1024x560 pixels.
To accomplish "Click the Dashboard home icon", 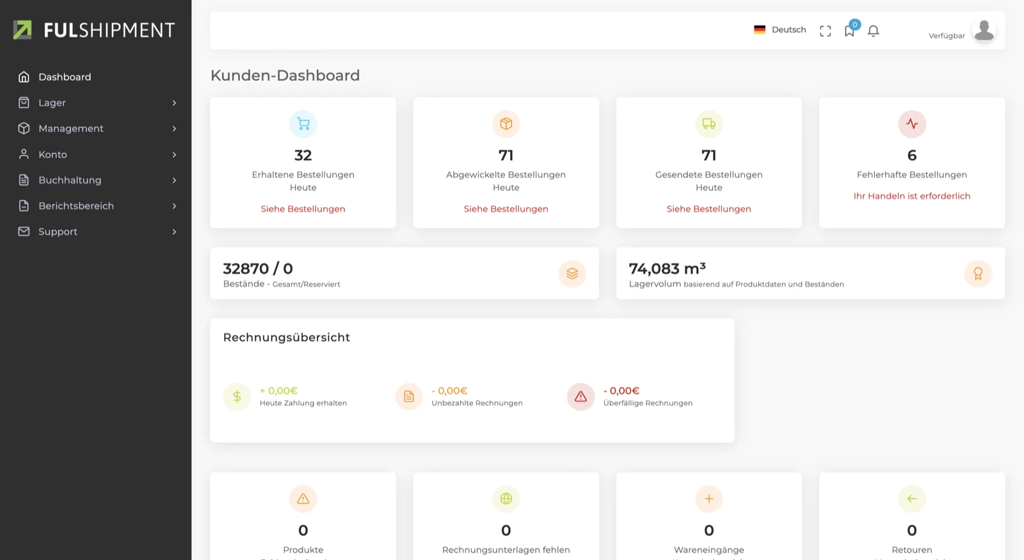I will coord(24,77).
